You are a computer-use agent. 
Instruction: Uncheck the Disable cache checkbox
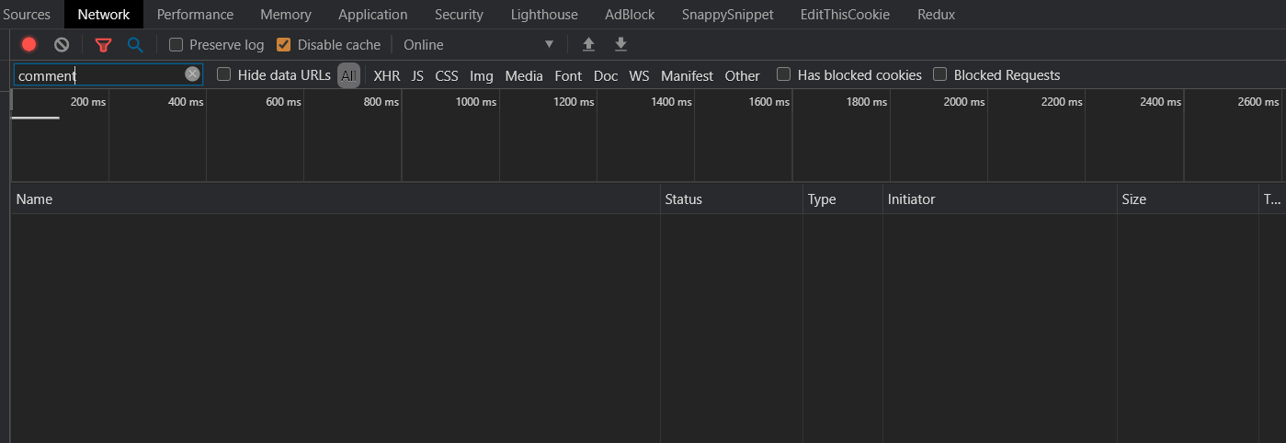284,44
